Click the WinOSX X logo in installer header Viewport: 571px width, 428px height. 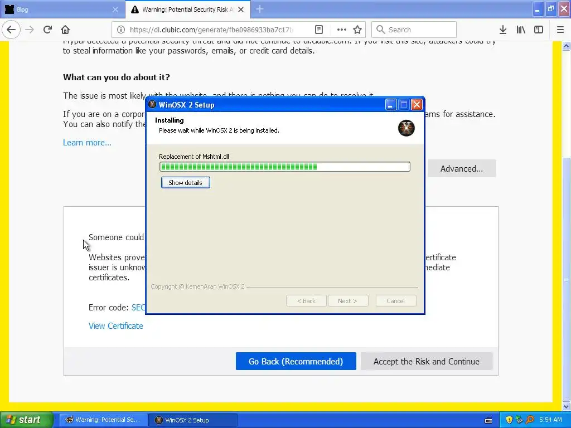[x=406, y=128]
